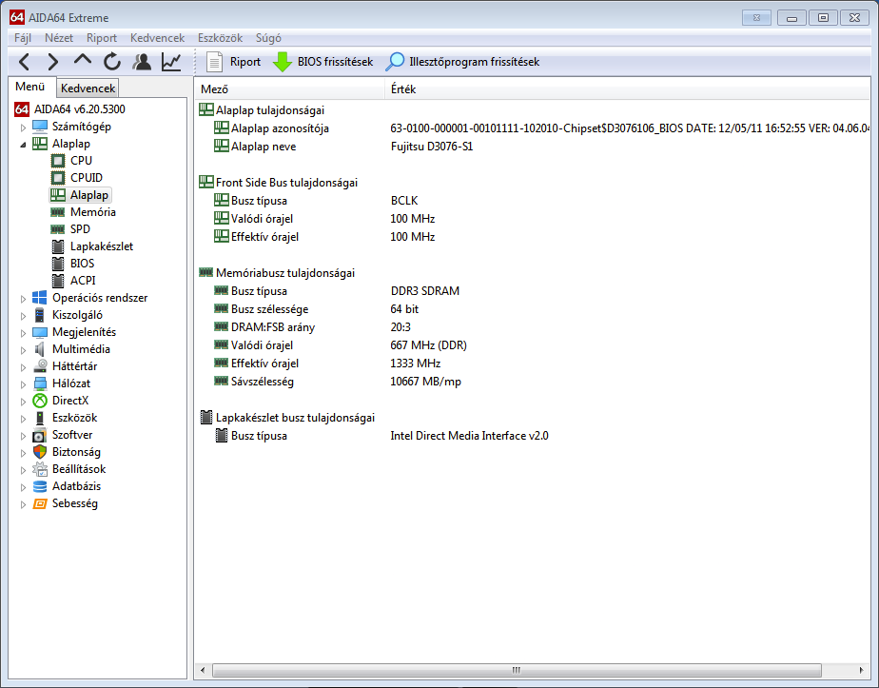The width and height of the screenshot is (879, 688).
Task: Select the CPUID chip icon in the tree
Action: [58, 178]
